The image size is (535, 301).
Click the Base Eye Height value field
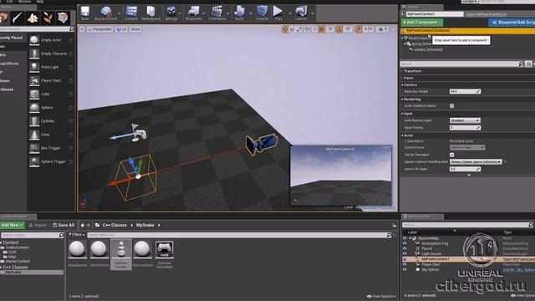coord(465,91)
